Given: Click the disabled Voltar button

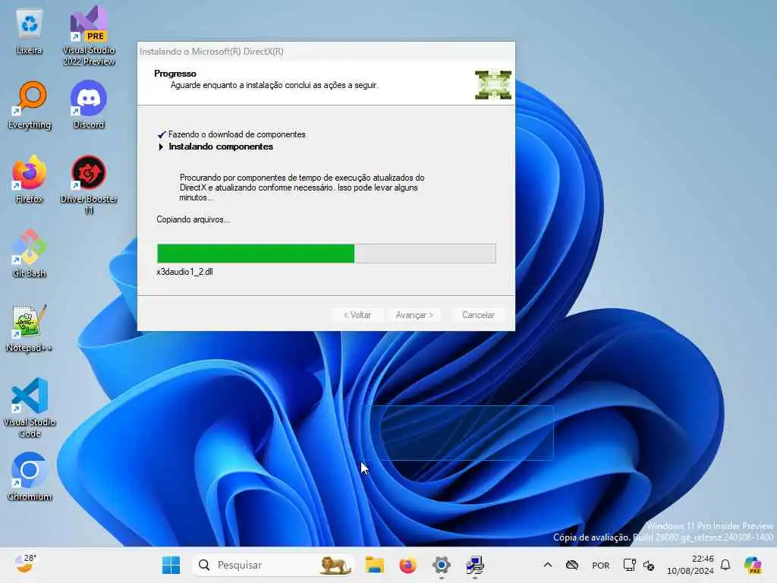Looking at the screenshot, I should click(357, 315).
